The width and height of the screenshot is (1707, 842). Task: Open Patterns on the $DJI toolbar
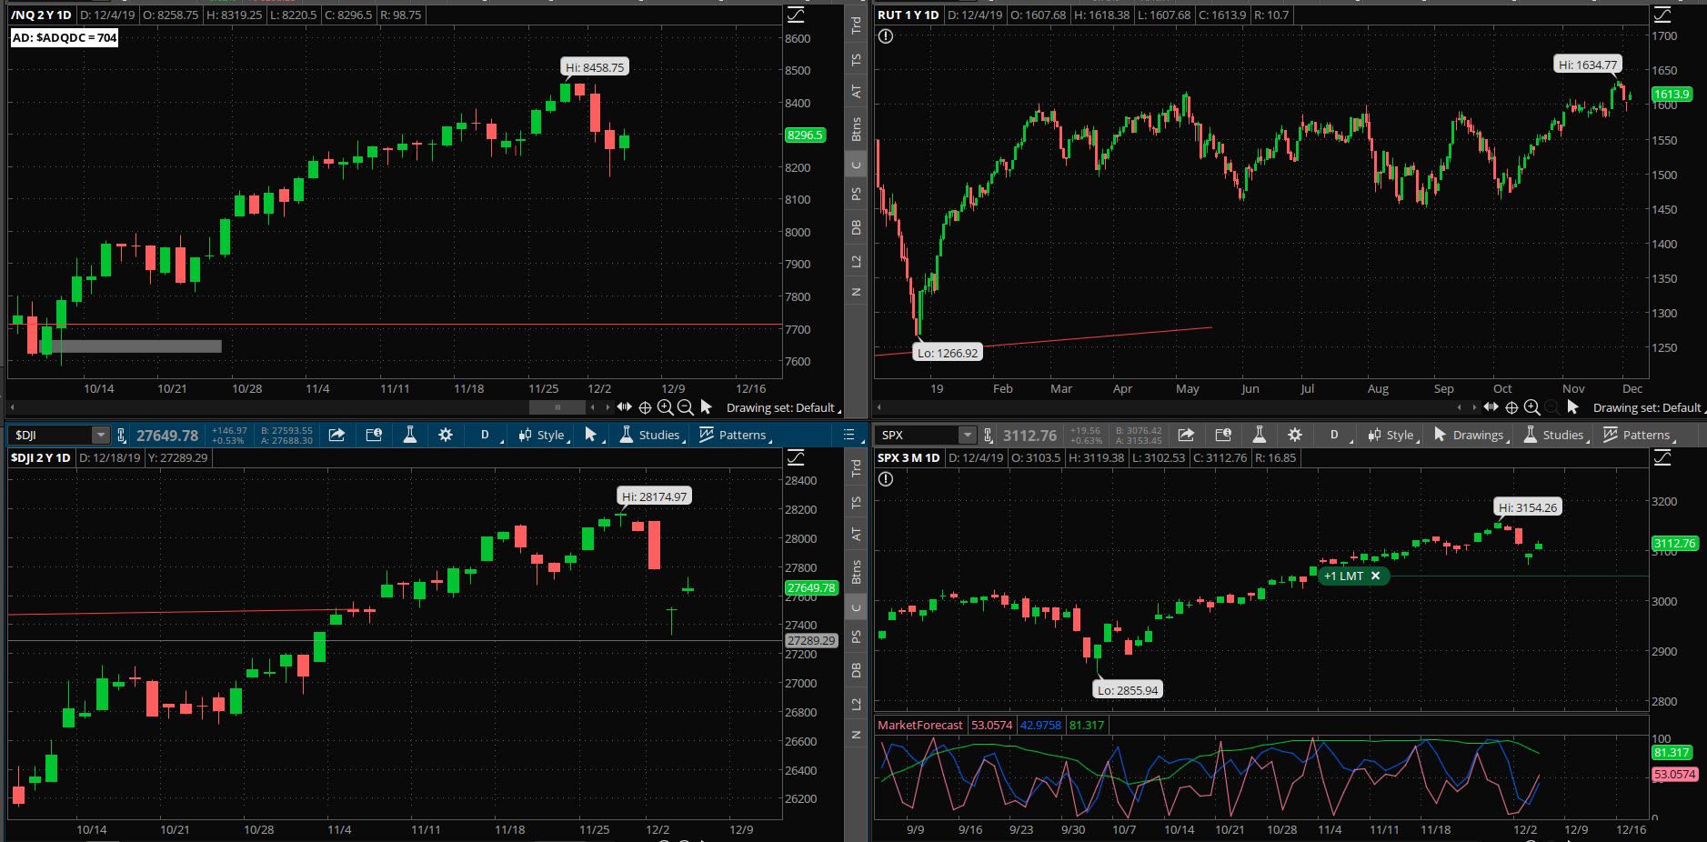click(x=735, y=435)
